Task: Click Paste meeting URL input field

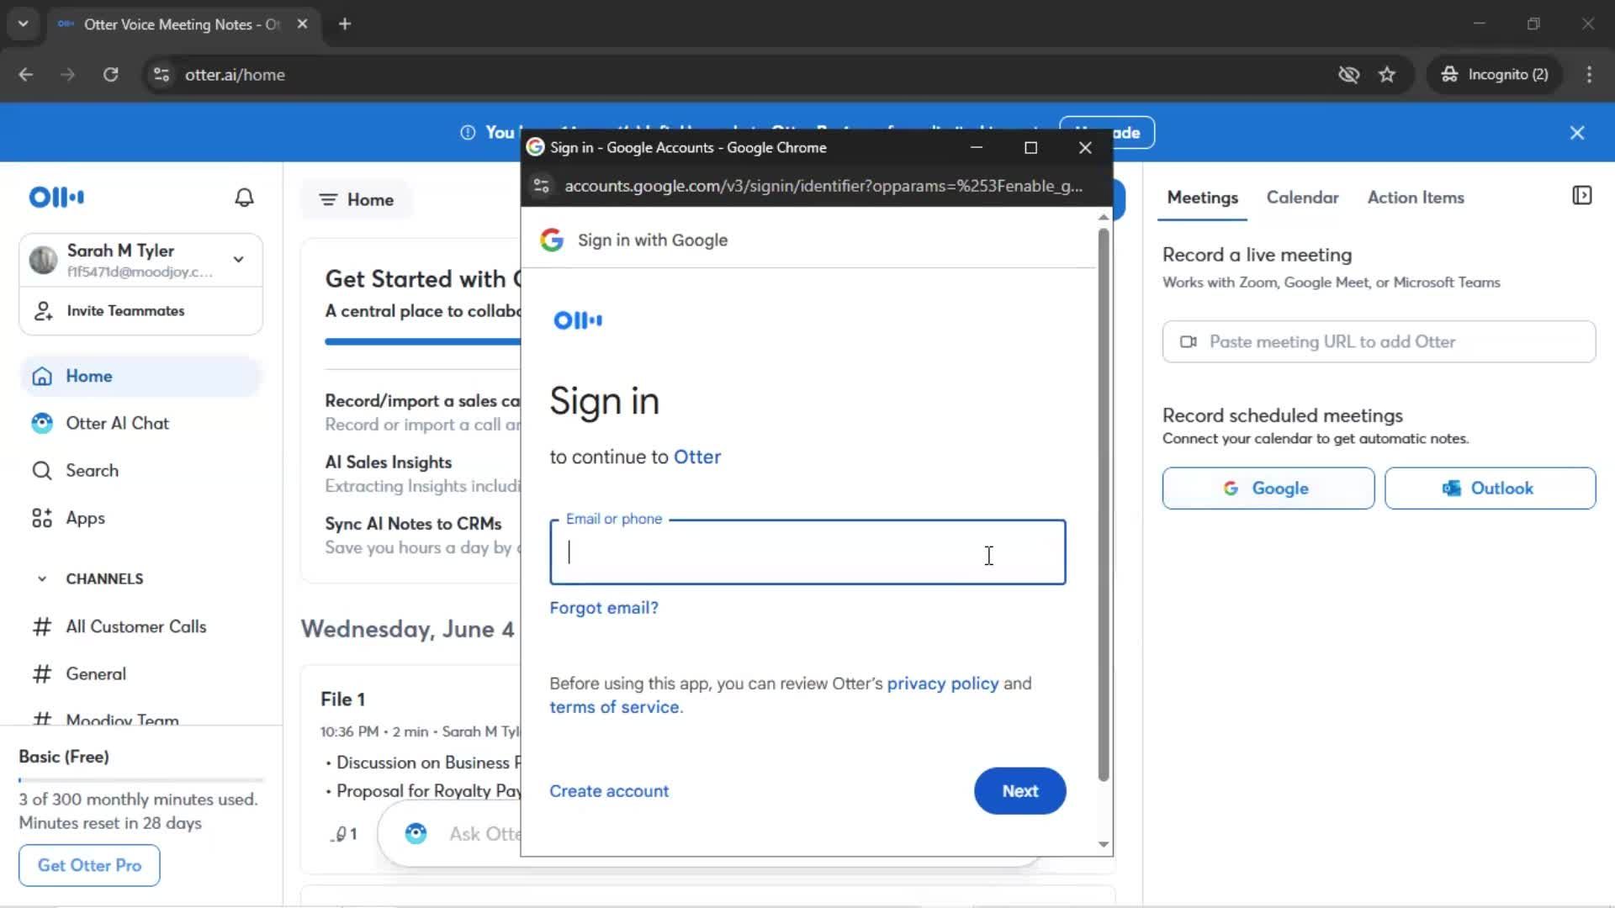Action: pyautogui.click(x=1379, y=341)
